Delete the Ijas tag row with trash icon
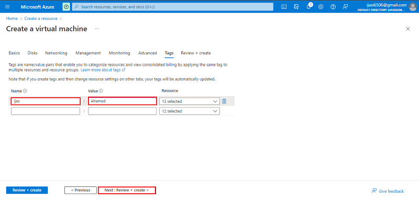Image resolution: width=419 pixels, height=200 pixels. pos(224,101)
